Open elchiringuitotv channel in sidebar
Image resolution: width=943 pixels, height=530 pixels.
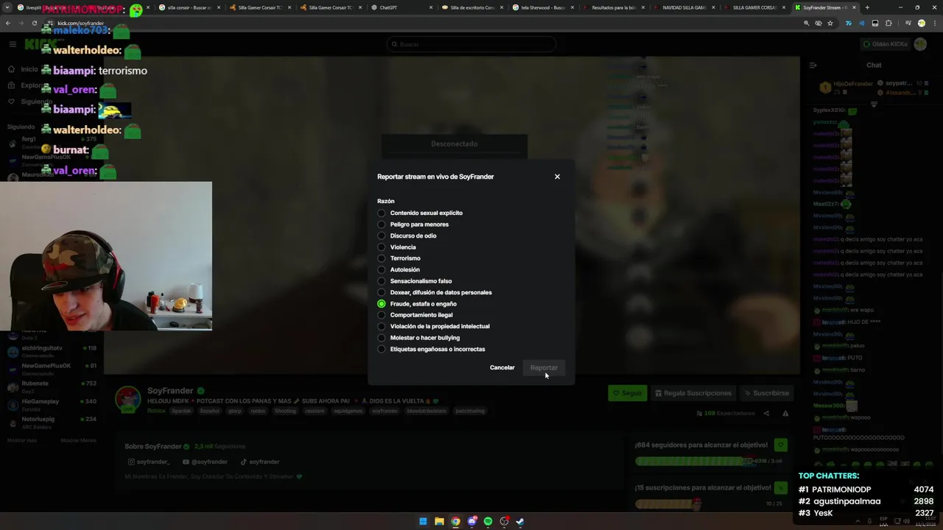pos(52,351)
